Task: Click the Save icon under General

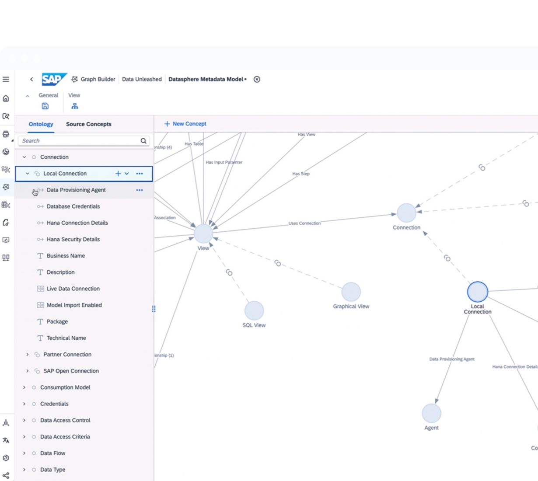Action: 45,106
